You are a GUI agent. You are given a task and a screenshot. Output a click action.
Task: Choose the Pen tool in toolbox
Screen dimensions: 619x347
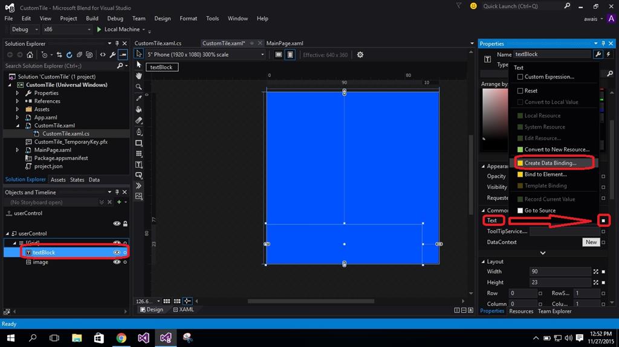(x=139, y=132)
